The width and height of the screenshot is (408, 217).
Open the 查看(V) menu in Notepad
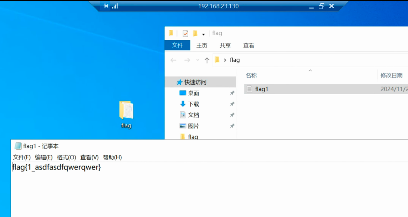point(89,157)
